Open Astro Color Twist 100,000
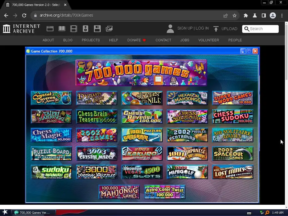 [165, 192]
